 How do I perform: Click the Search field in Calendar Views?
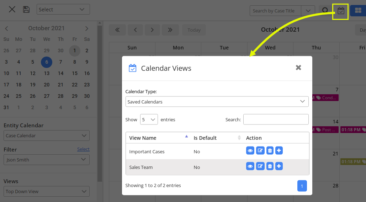pyautogui.click(x=276, y=119)
